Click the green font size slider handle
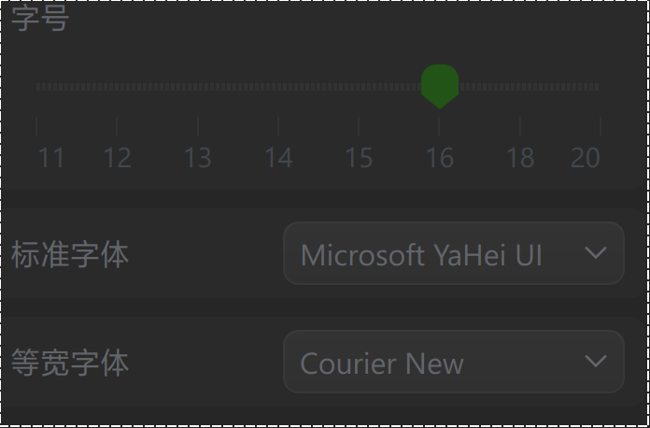The image size is (650, 428). click(440, 85)
